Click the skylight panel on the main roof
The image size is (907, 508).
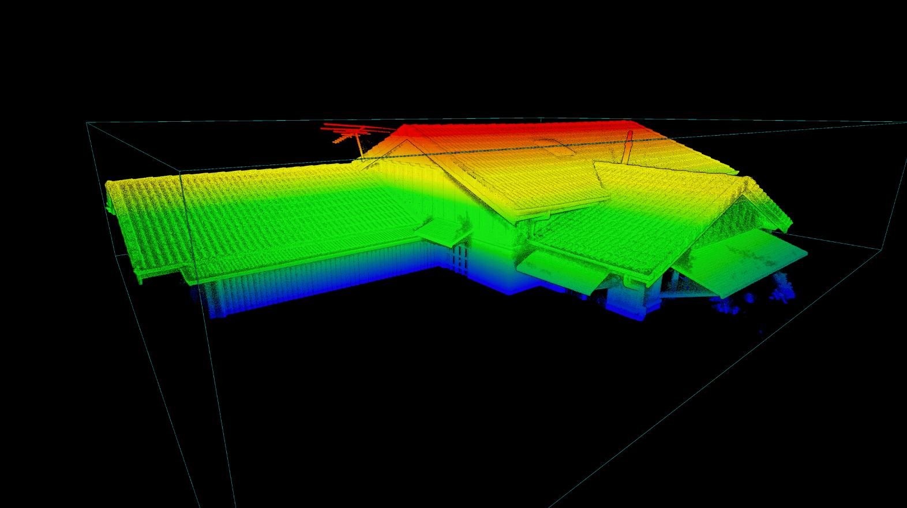(554, 147)
